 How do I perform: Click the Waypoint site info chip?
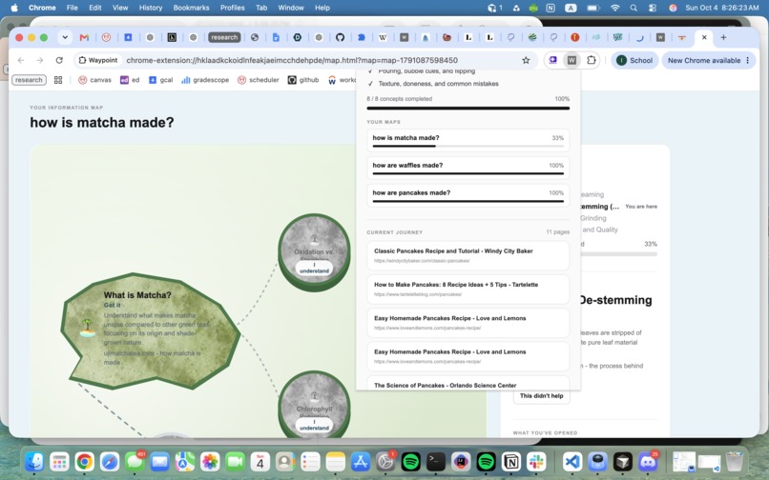tap(98, 60)
